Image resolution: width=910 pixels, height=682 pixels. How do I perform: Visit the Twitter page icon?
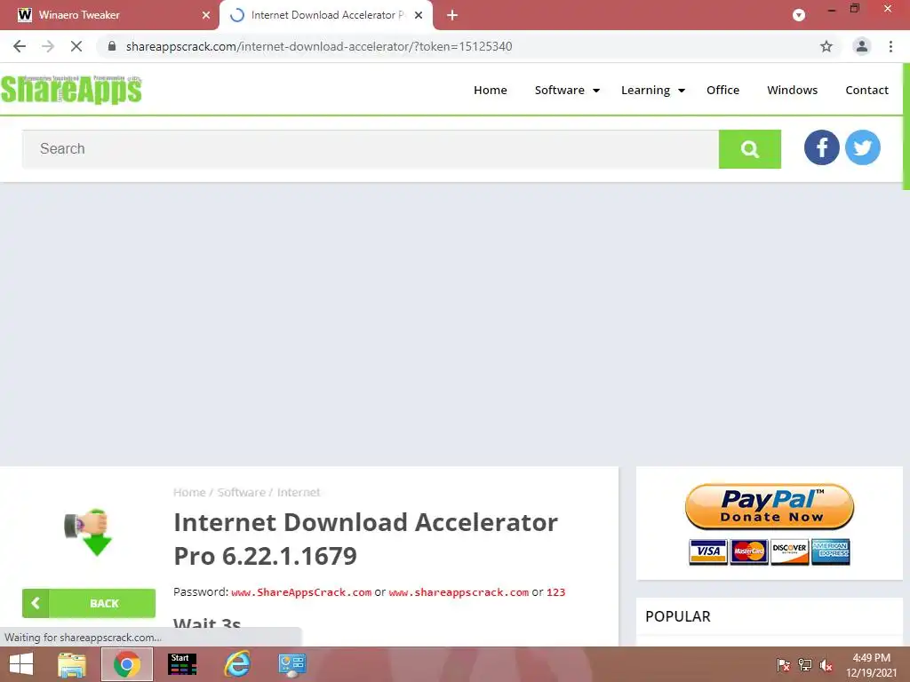pos(862,147)
